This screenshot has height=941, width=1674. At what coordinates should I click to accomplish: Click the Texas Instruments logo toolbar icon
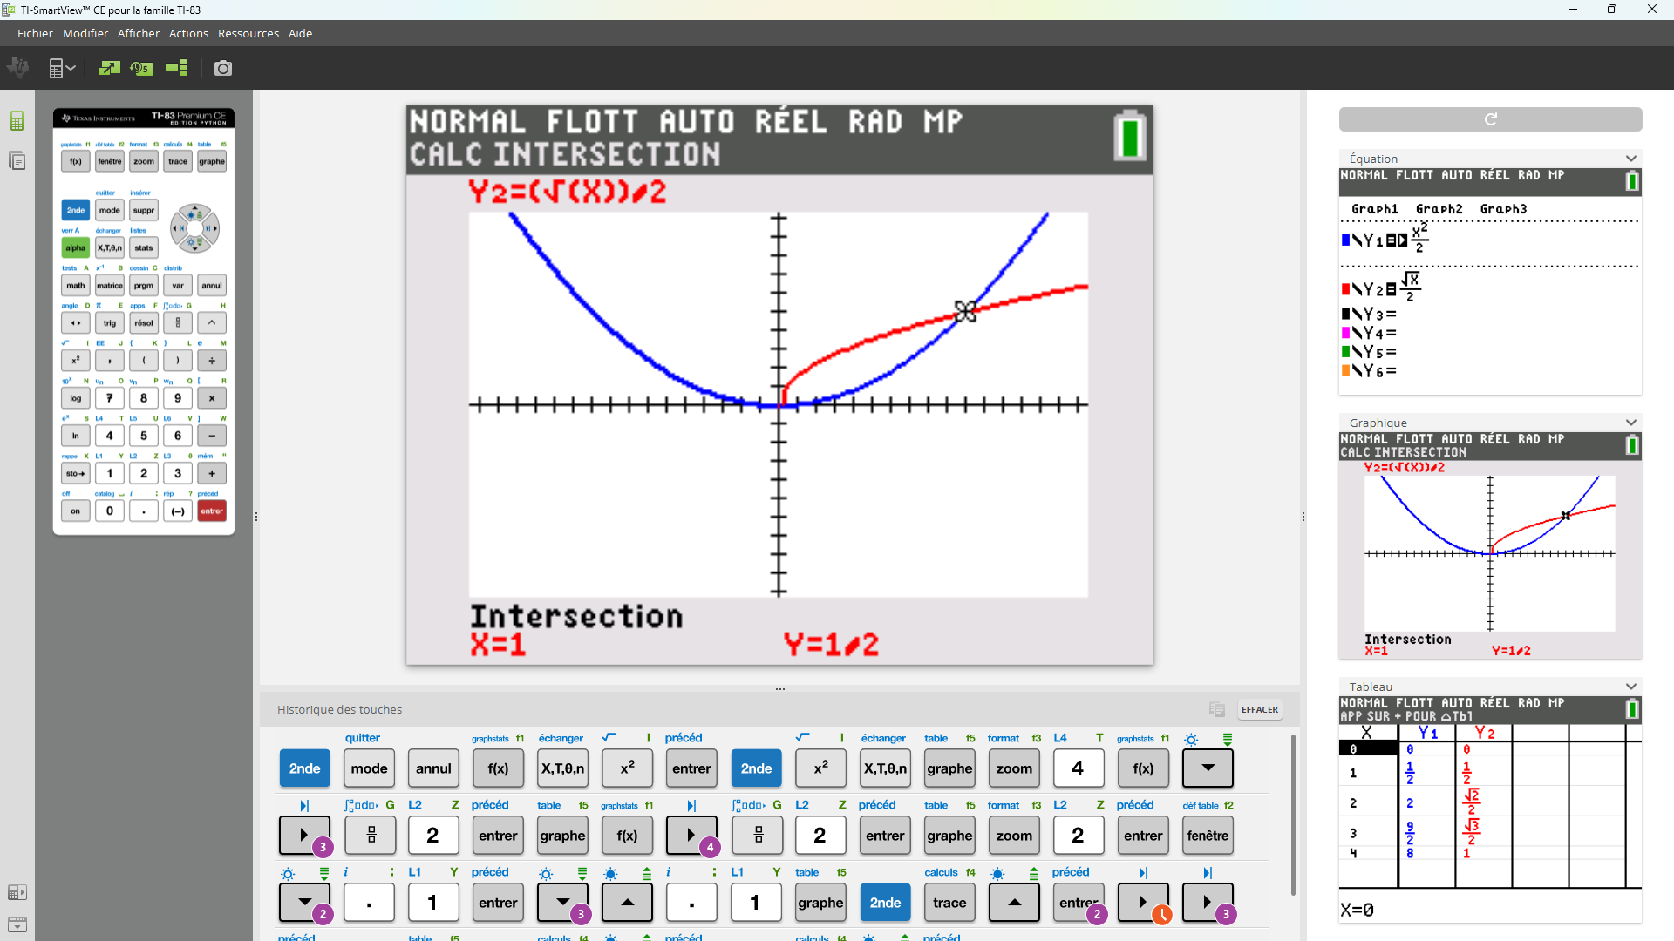17,68
